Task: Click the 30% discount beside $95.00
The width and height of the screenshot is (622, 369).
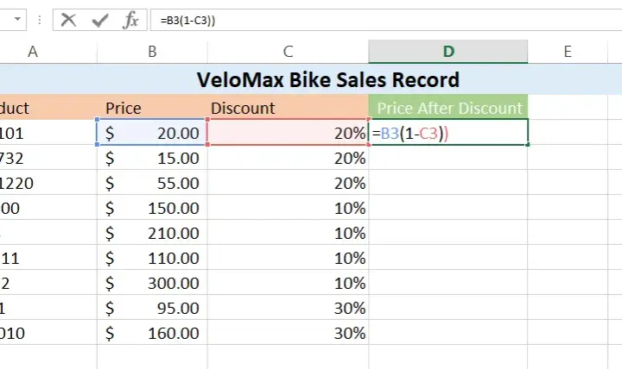Action: point(288,308)
